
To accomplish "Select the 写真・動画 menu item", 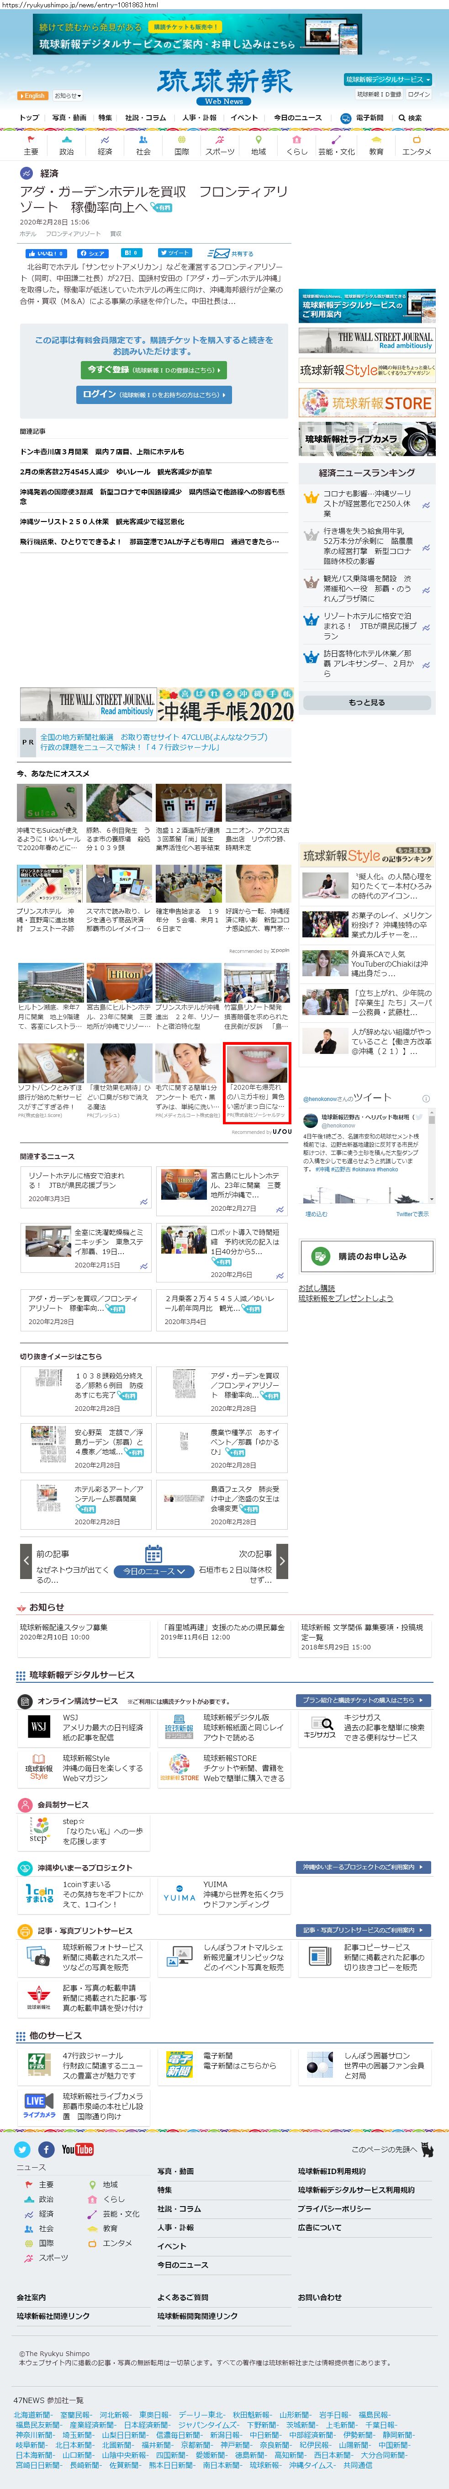I will coord(69,118).
